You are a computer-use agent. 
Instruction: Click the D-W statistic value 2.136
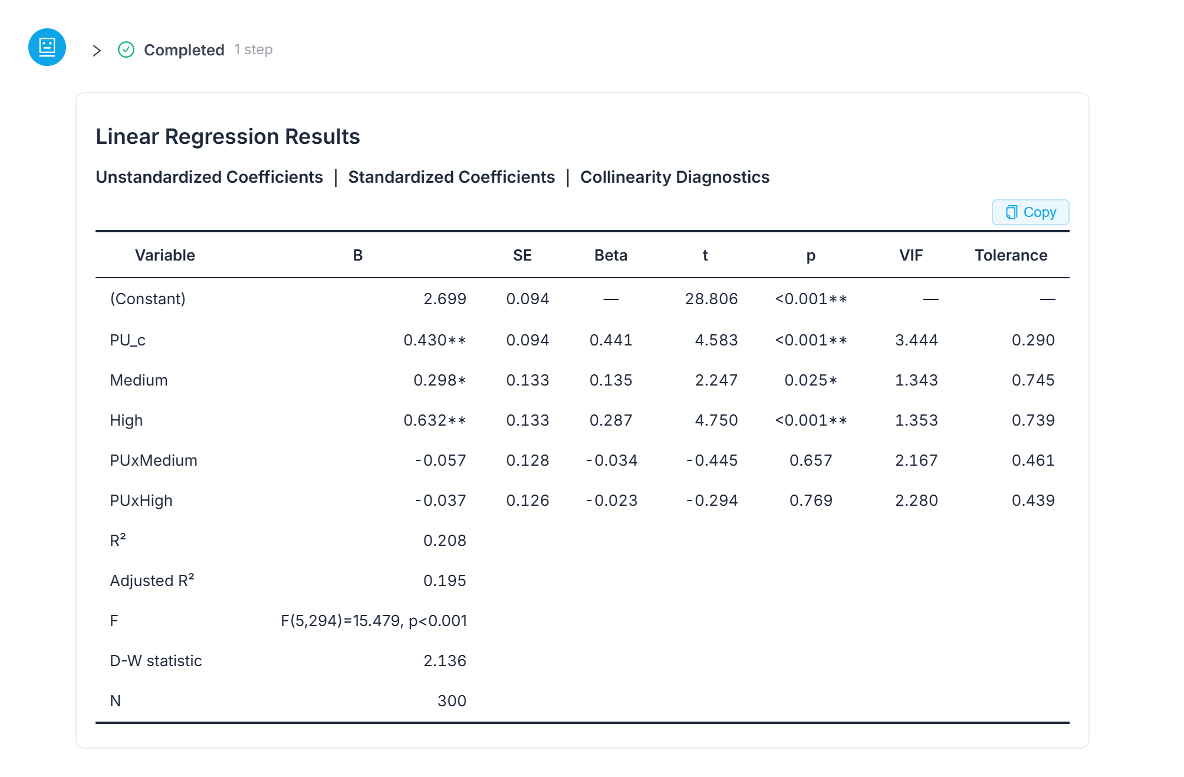click(x=445, y=661)
